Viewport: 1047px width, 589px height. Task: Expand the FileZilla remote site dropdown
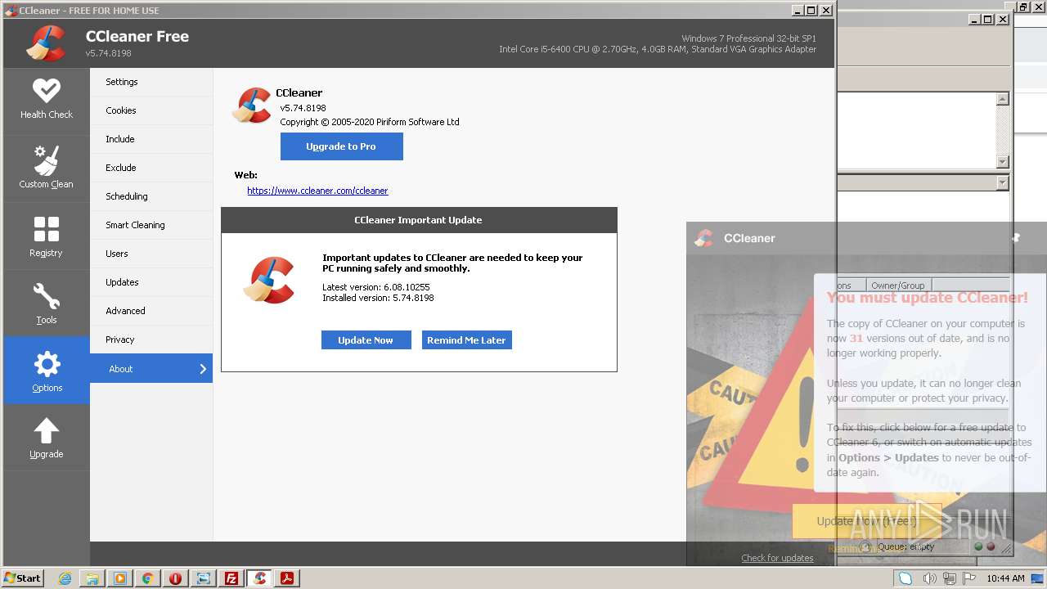(x=1002, y=183)
